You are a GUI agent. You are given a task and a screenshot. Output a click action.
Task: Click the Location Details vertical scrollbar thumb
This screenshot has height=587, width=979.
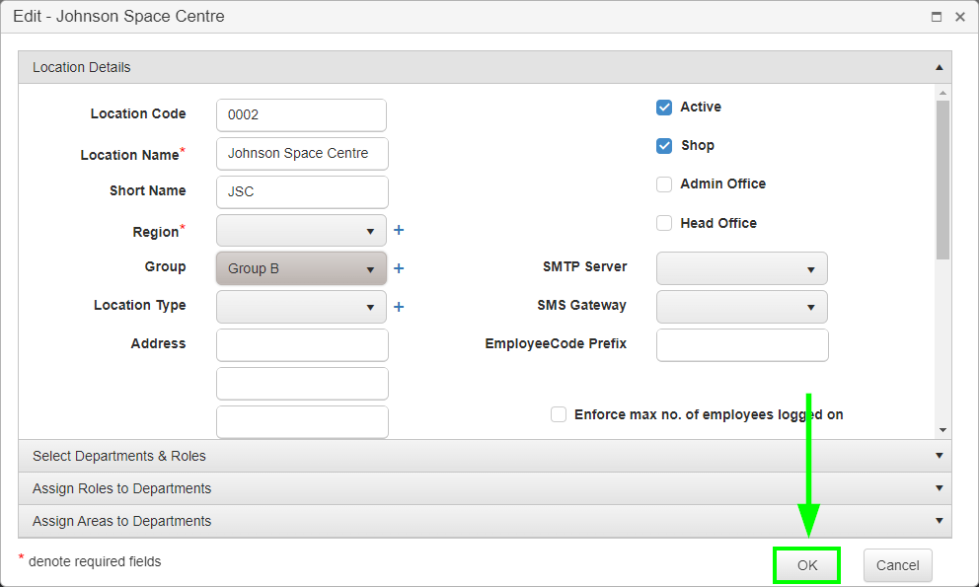coord(942,180)
